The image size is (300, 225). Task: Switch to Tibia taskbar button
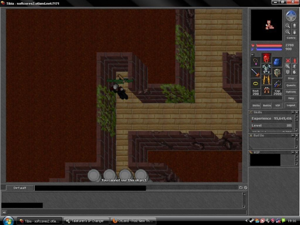tap(40, 221)
